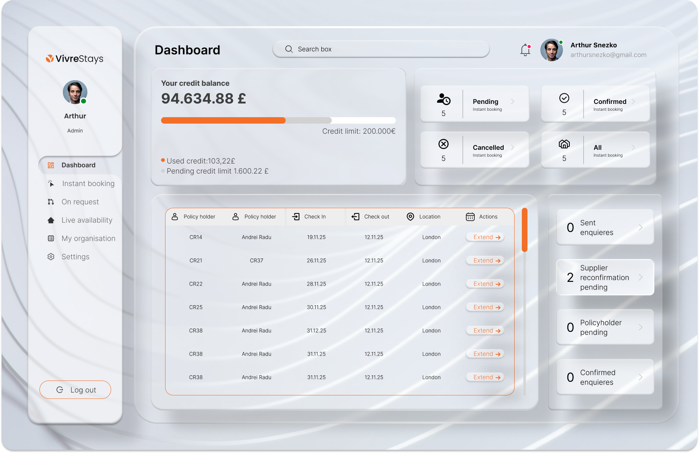The height and width of the screenshot is (453, 699).
Task: Click the Actions calendar icon in header
Action: [470, 217]
